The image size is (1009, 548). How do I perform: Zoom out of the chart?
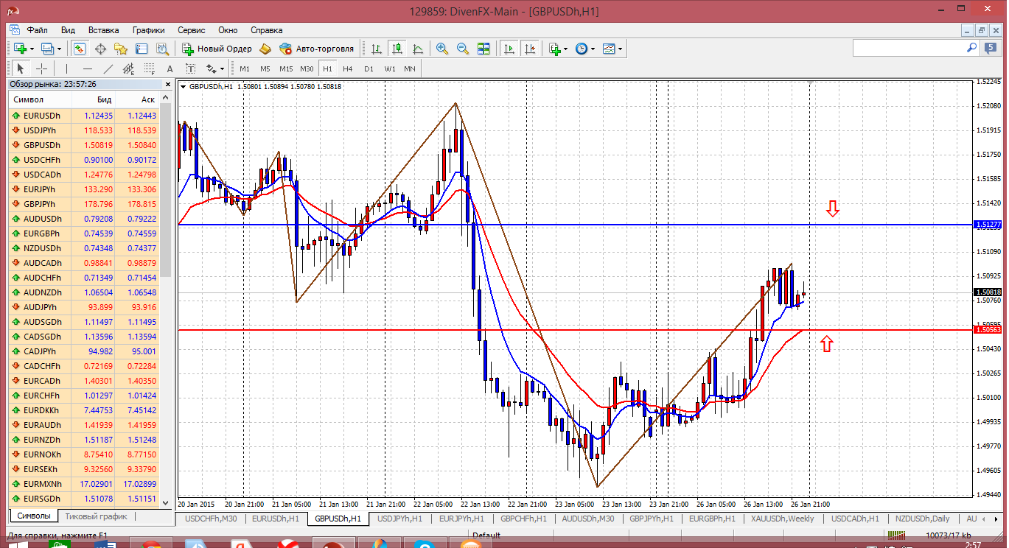click(463, 49)
